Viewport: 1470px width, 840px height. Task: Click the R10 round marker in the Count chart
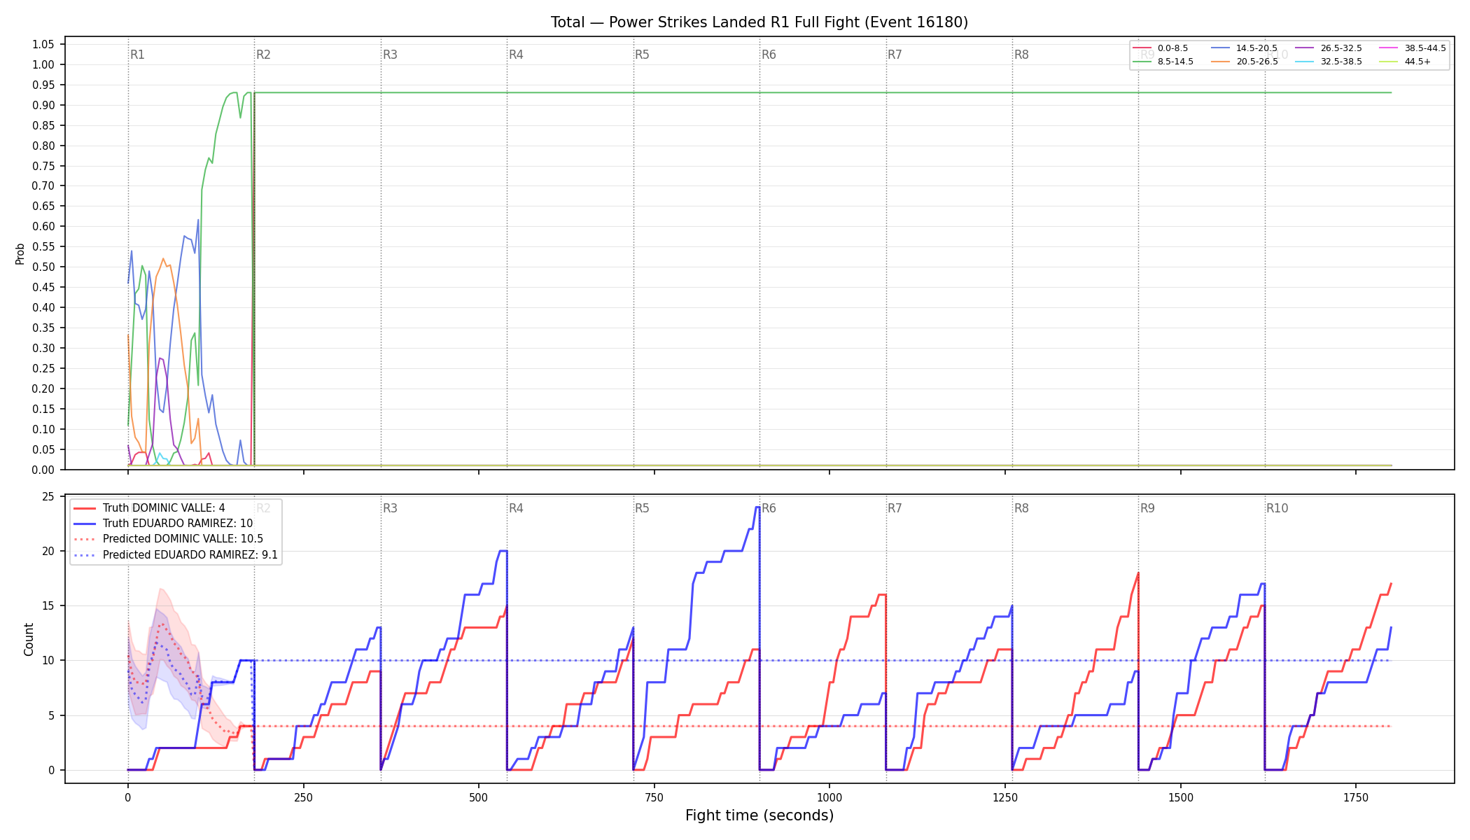[1277, 508]
